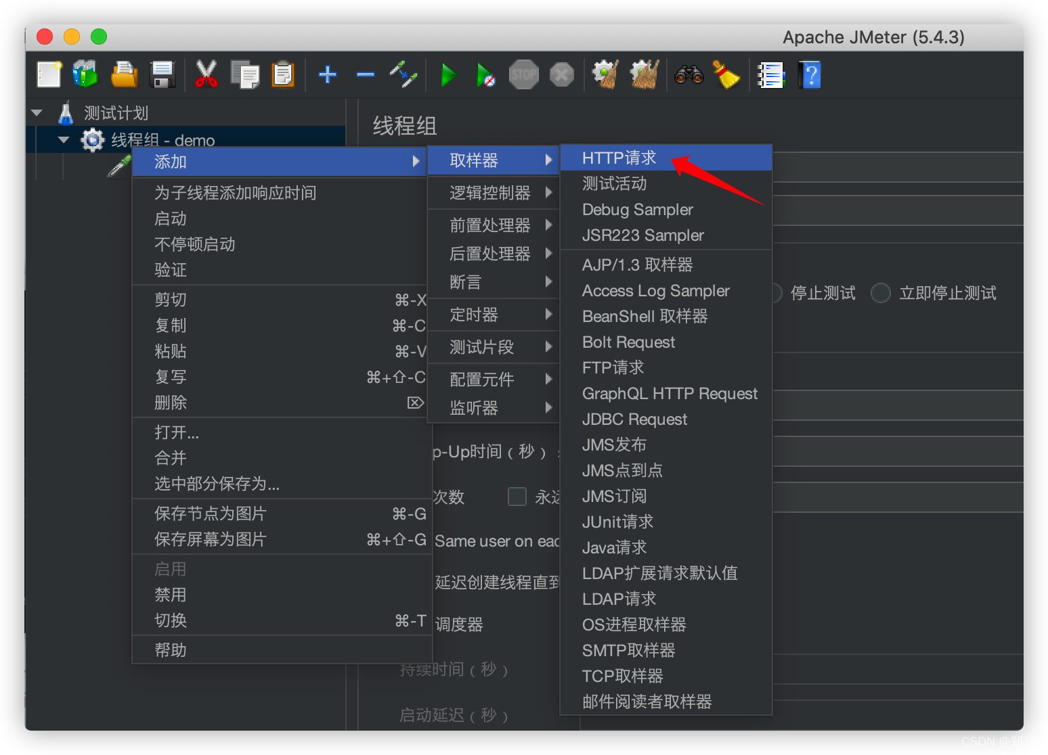This screenshot has width=1048, height=755.
Task: Choose 邮件阅读者取样器 menu item
Action: tap(666, 702)
